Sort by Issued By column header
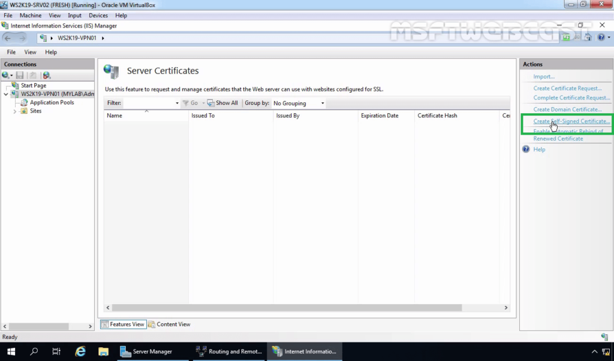This screenshot has height=361, width=614. point(315,116)
